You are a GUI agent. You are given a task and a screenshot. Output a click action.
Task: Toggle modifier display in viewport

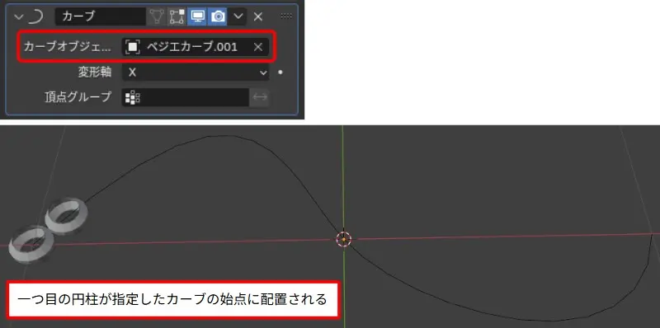click(197, 16)
